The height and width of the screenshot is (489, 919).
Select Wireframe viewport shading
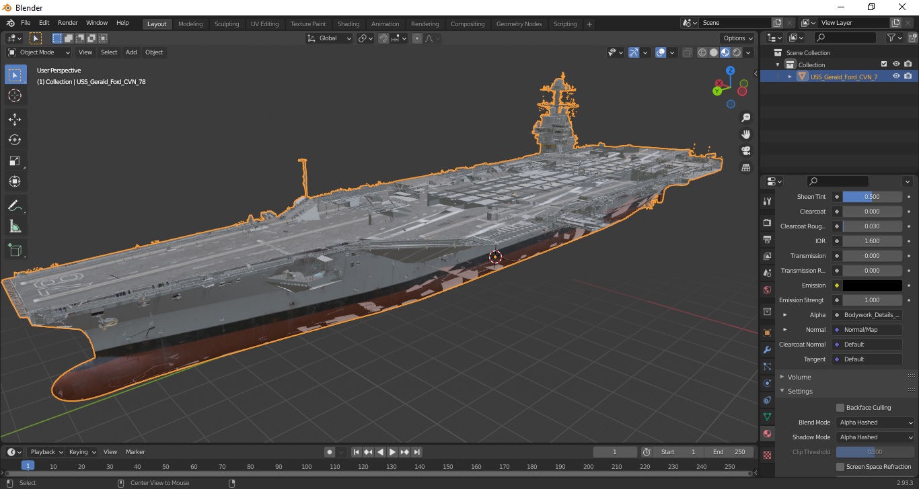(702, 52)
